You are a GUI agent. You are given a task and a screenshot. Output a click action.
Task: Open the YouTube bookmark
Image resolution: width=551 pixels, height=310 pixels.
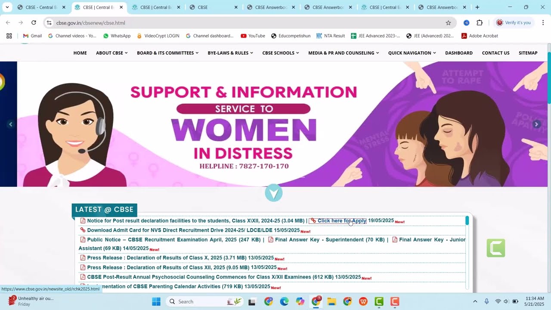[253, 36]
